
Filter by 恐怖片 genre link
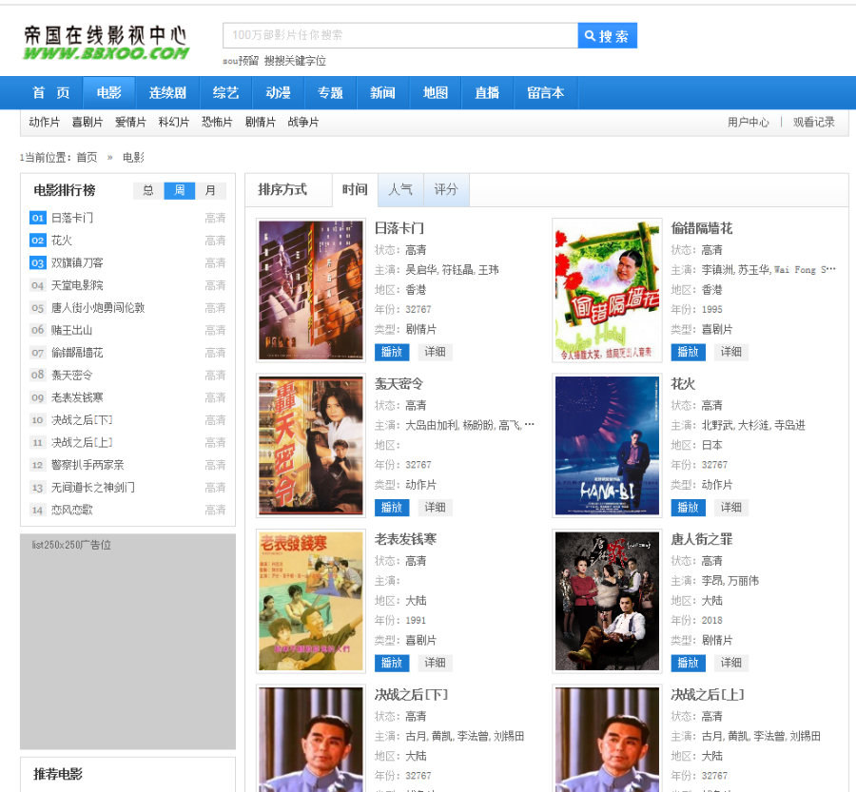(217, 123)
